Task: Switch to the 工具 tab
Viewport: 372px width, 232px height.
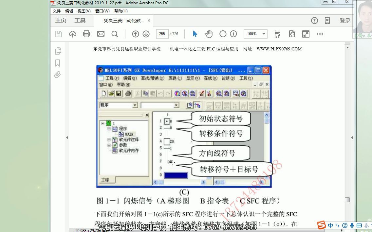Action: 80,20
